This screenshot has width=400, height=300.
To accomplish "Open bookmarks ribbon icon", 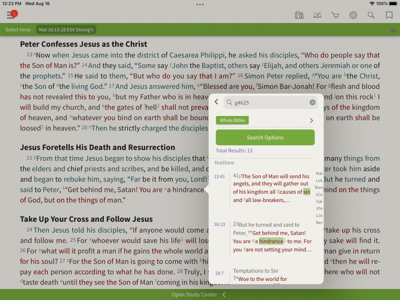I will pos(389,15).
